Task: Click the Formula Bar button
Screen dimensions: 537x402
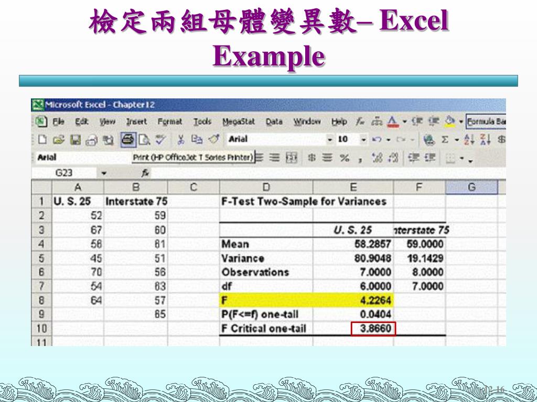Action: coord(486,121)
